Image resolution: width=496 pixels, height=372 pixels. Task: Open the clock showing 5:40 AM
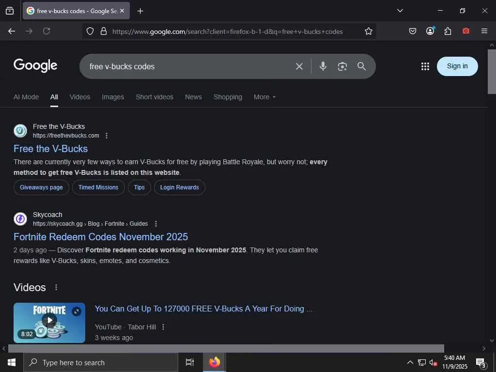point(454,362)
